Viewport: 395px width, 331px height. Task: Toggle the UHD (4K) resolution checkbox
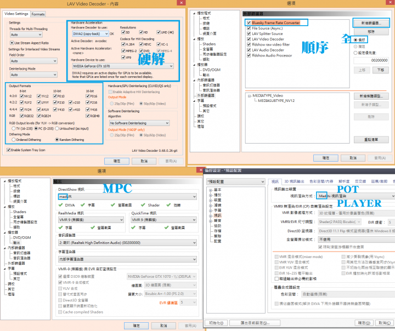[159, 32]
